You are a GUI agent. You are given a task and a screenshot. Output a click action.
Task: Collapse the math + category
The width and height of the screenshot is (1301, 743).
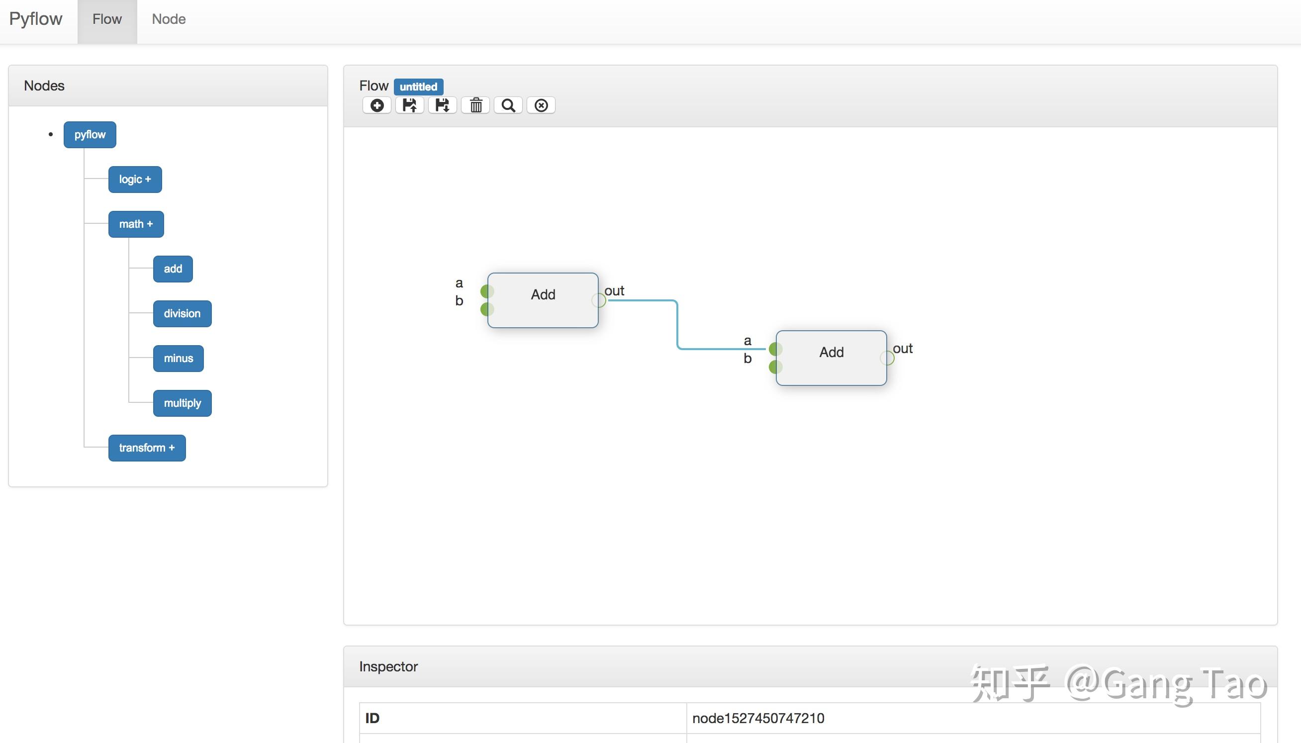click(136, 224)
